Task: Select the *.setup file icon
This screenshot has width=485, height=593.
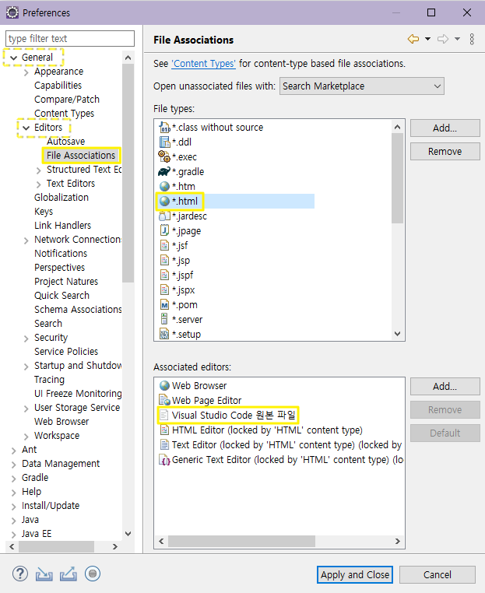Action: [164, 335]
